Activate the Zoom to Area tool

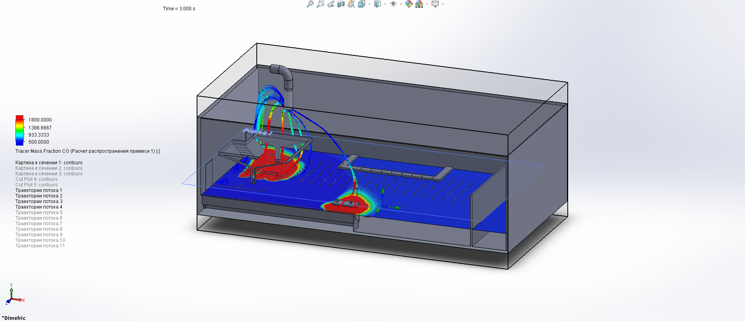pos(320,4)
